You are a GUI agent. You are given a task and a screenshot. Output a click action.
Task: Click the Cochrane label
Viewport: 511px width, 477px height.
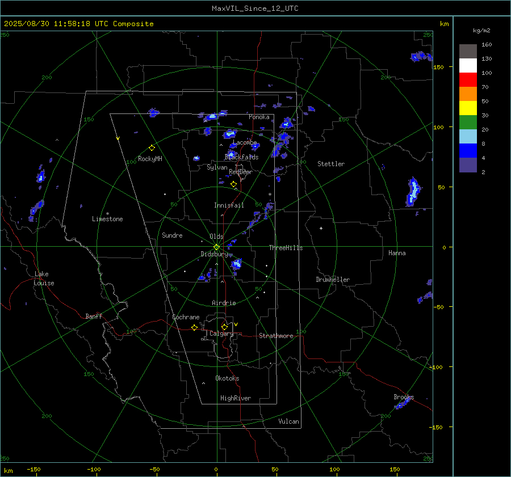click(186, 317)
